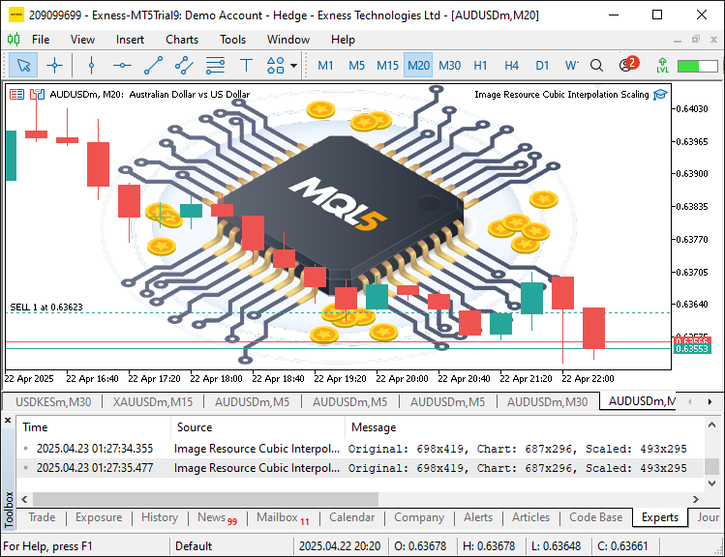Select the Fibonacci retracement tool
Viewport: 725px width, 557px height.
click(216, 65)
